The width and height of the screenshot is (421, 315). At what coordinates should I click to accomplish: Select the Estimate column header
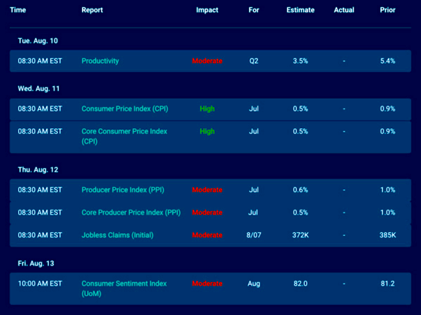(x=301, y=10)
